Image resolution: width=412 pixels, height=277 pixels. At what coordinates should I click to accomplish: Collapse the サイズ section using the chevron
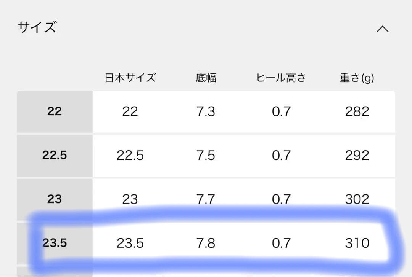pyautogui.click(x=383, y=29)
